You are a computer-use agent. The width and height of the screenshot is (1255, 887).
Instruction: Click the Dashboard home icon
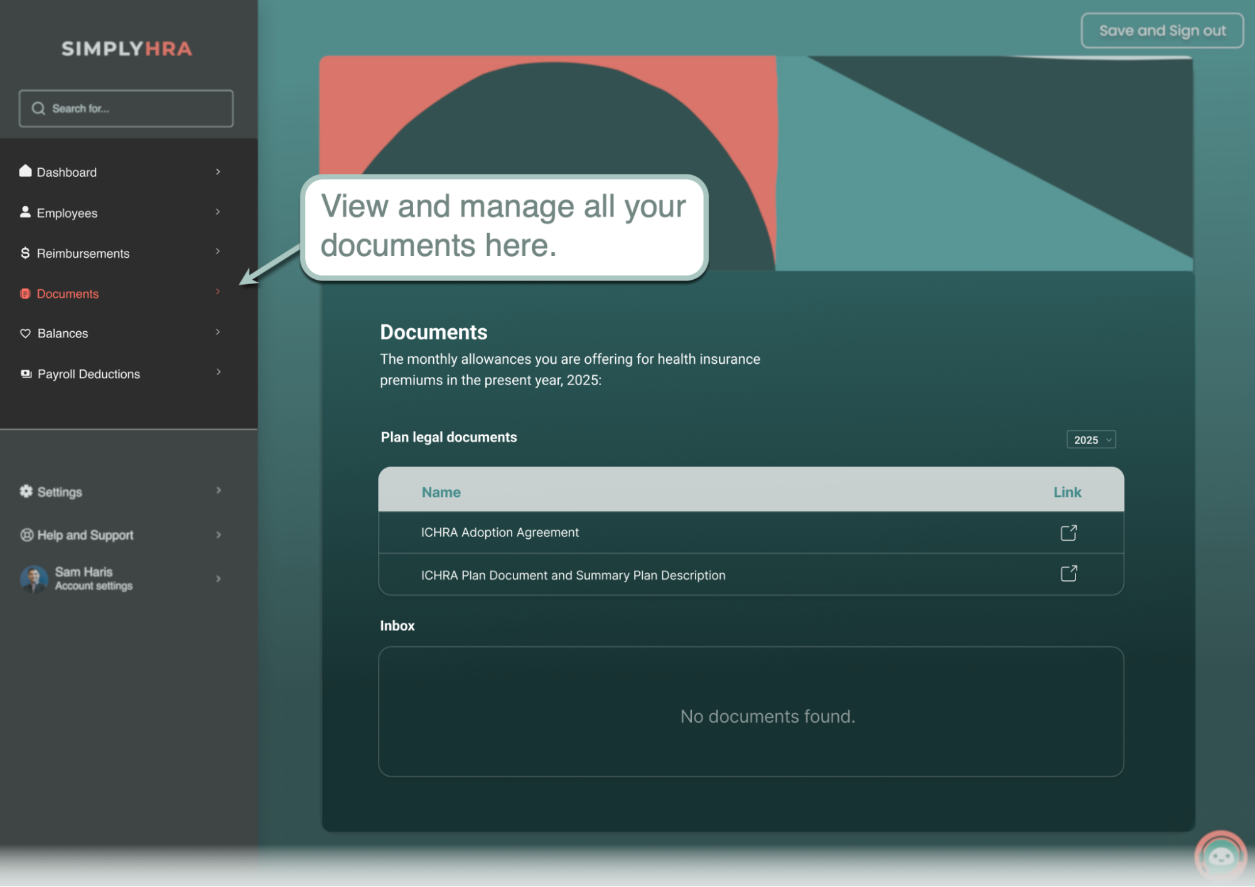(25, 171)
